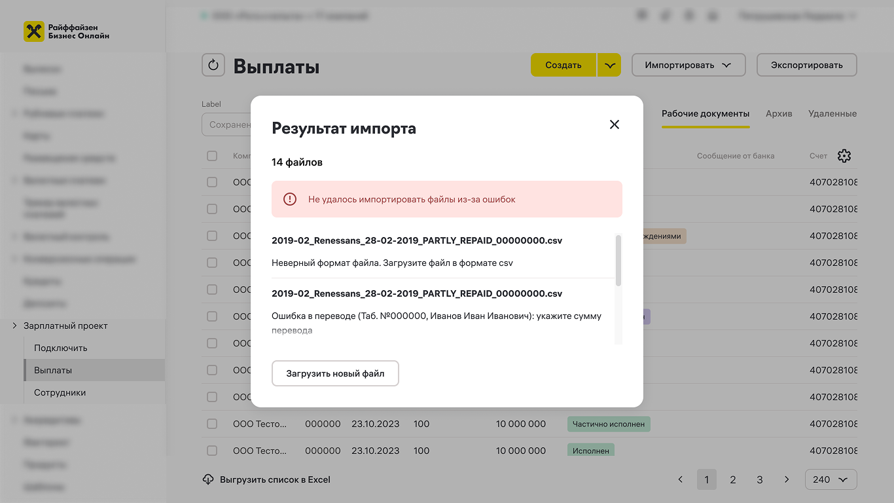
Task: Expand the Зарплатный проект sidebar section
Action: 14,326
